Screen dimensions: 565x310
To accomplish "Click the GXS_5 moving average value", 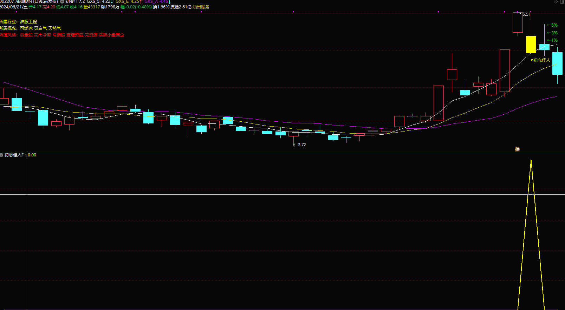I will [100, 2].
